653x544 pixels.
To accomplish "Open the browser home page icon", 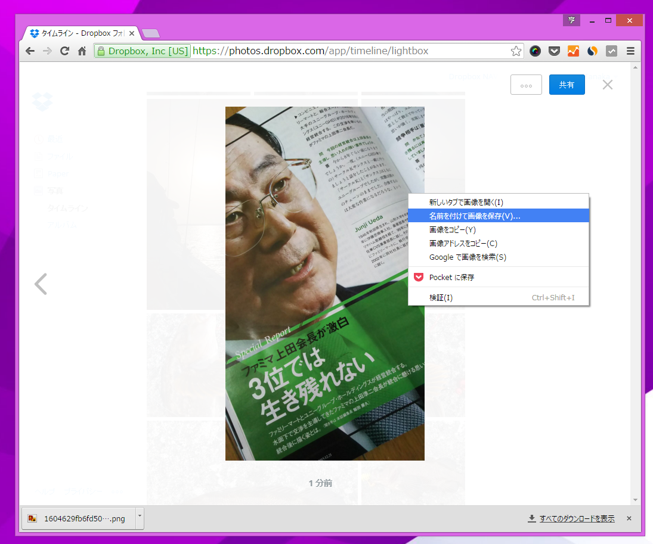I will click(82, 51).
